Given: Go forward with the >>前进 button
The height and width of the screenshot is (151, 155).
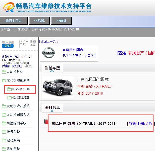Looking at the screenshot, I should point(61,21).
